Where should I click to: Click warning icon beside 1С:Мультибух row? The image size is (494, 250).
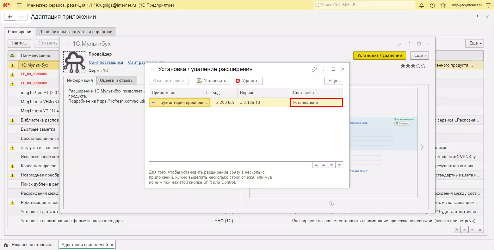click(12, 65)
